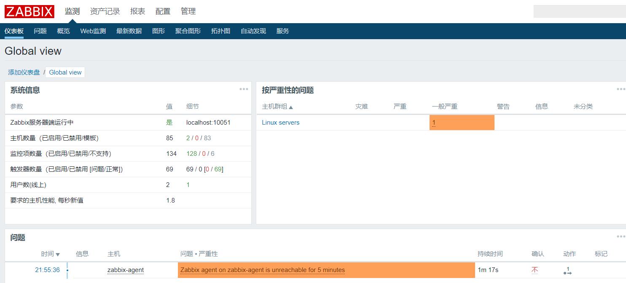Image resolution: width=626 pixels, height=283 pixels.
Task: Select the 仪表板 submenu tab
Action: [x=14, y=31]
